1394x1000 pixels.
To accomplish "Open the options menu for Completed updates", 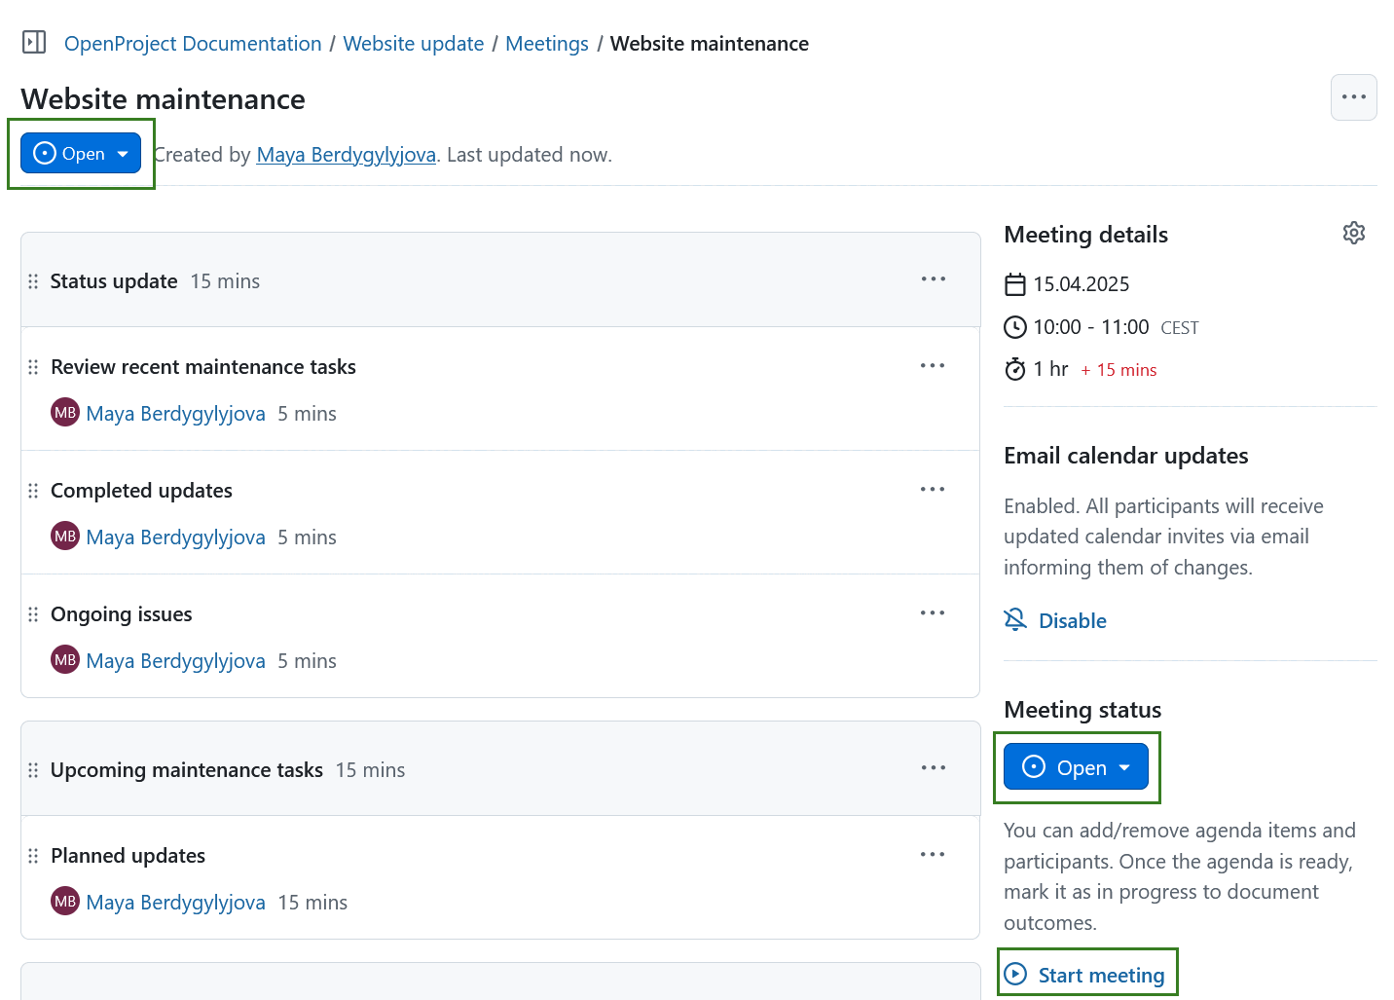I will (x=932, y=489).
